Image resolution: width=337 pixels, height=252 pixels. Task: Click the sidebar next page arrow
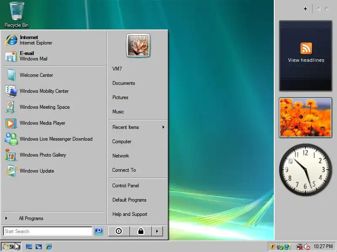tap(327, 9)
